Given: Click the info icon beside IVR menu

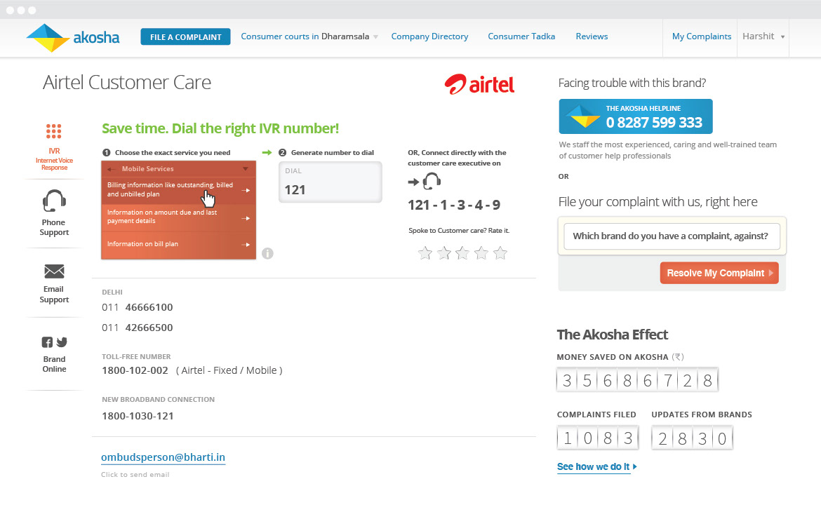Looking at the screenshot, I should pyautogui.click(x=267, y=253).
